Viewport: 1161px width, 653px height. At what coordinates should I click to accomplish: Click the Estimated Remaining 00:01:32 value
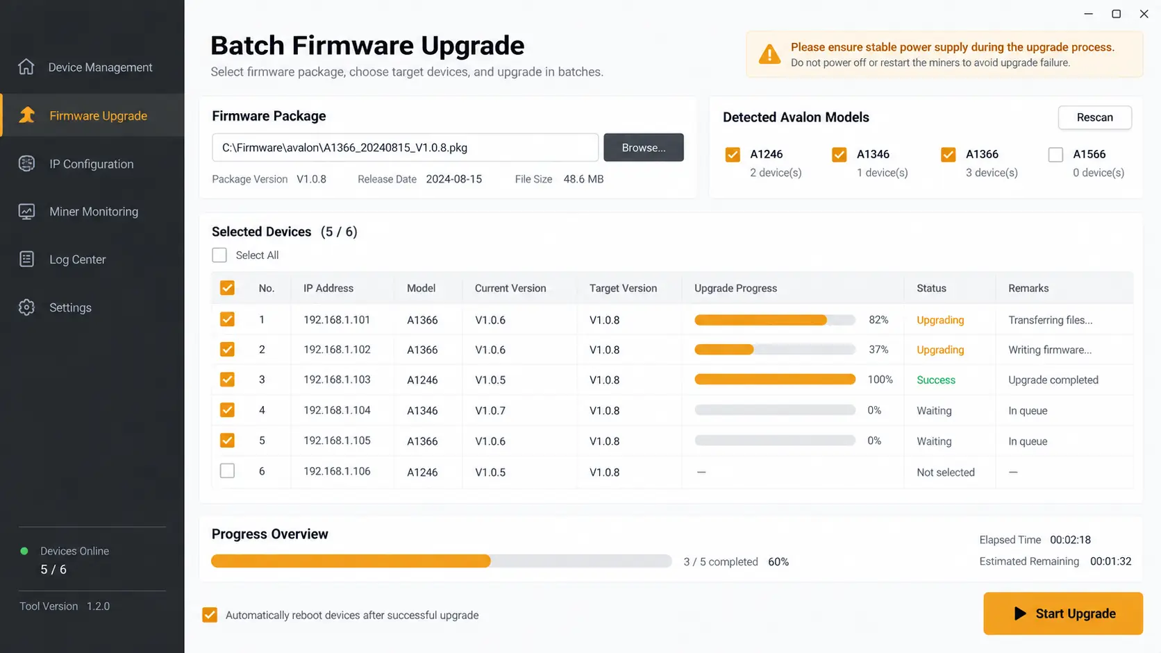[1110, 561]
